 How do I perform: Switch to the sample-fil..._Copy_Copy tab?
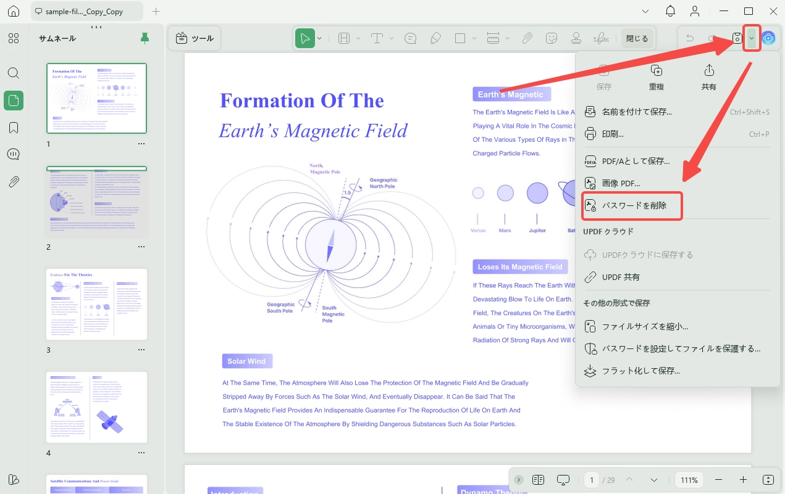(x=86, y=11)
